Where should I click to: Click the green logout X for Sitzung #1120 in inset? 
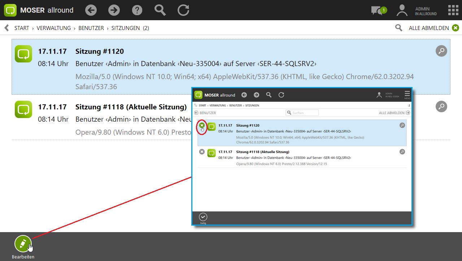202,125
